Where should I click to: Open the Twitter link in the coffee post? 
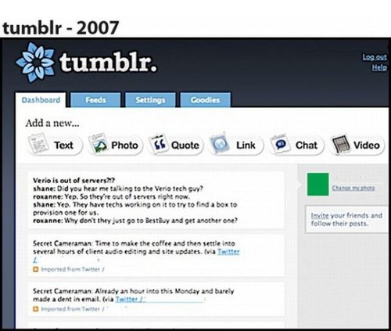(x=228, y=251)
